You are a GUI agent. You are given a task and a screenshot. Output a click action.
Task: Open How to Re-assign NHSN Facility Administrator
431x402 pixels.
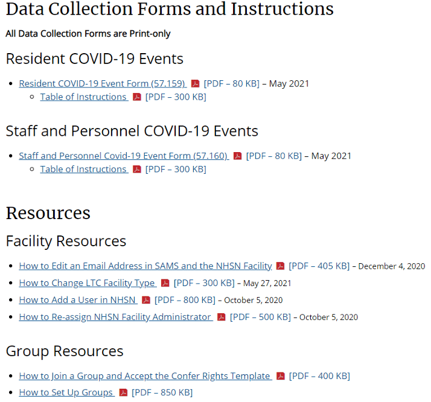[x=115, y=317]
